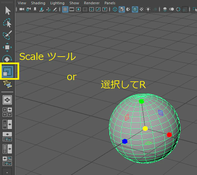Enable Multisample Anti-aliasing icon

point(178,9)
